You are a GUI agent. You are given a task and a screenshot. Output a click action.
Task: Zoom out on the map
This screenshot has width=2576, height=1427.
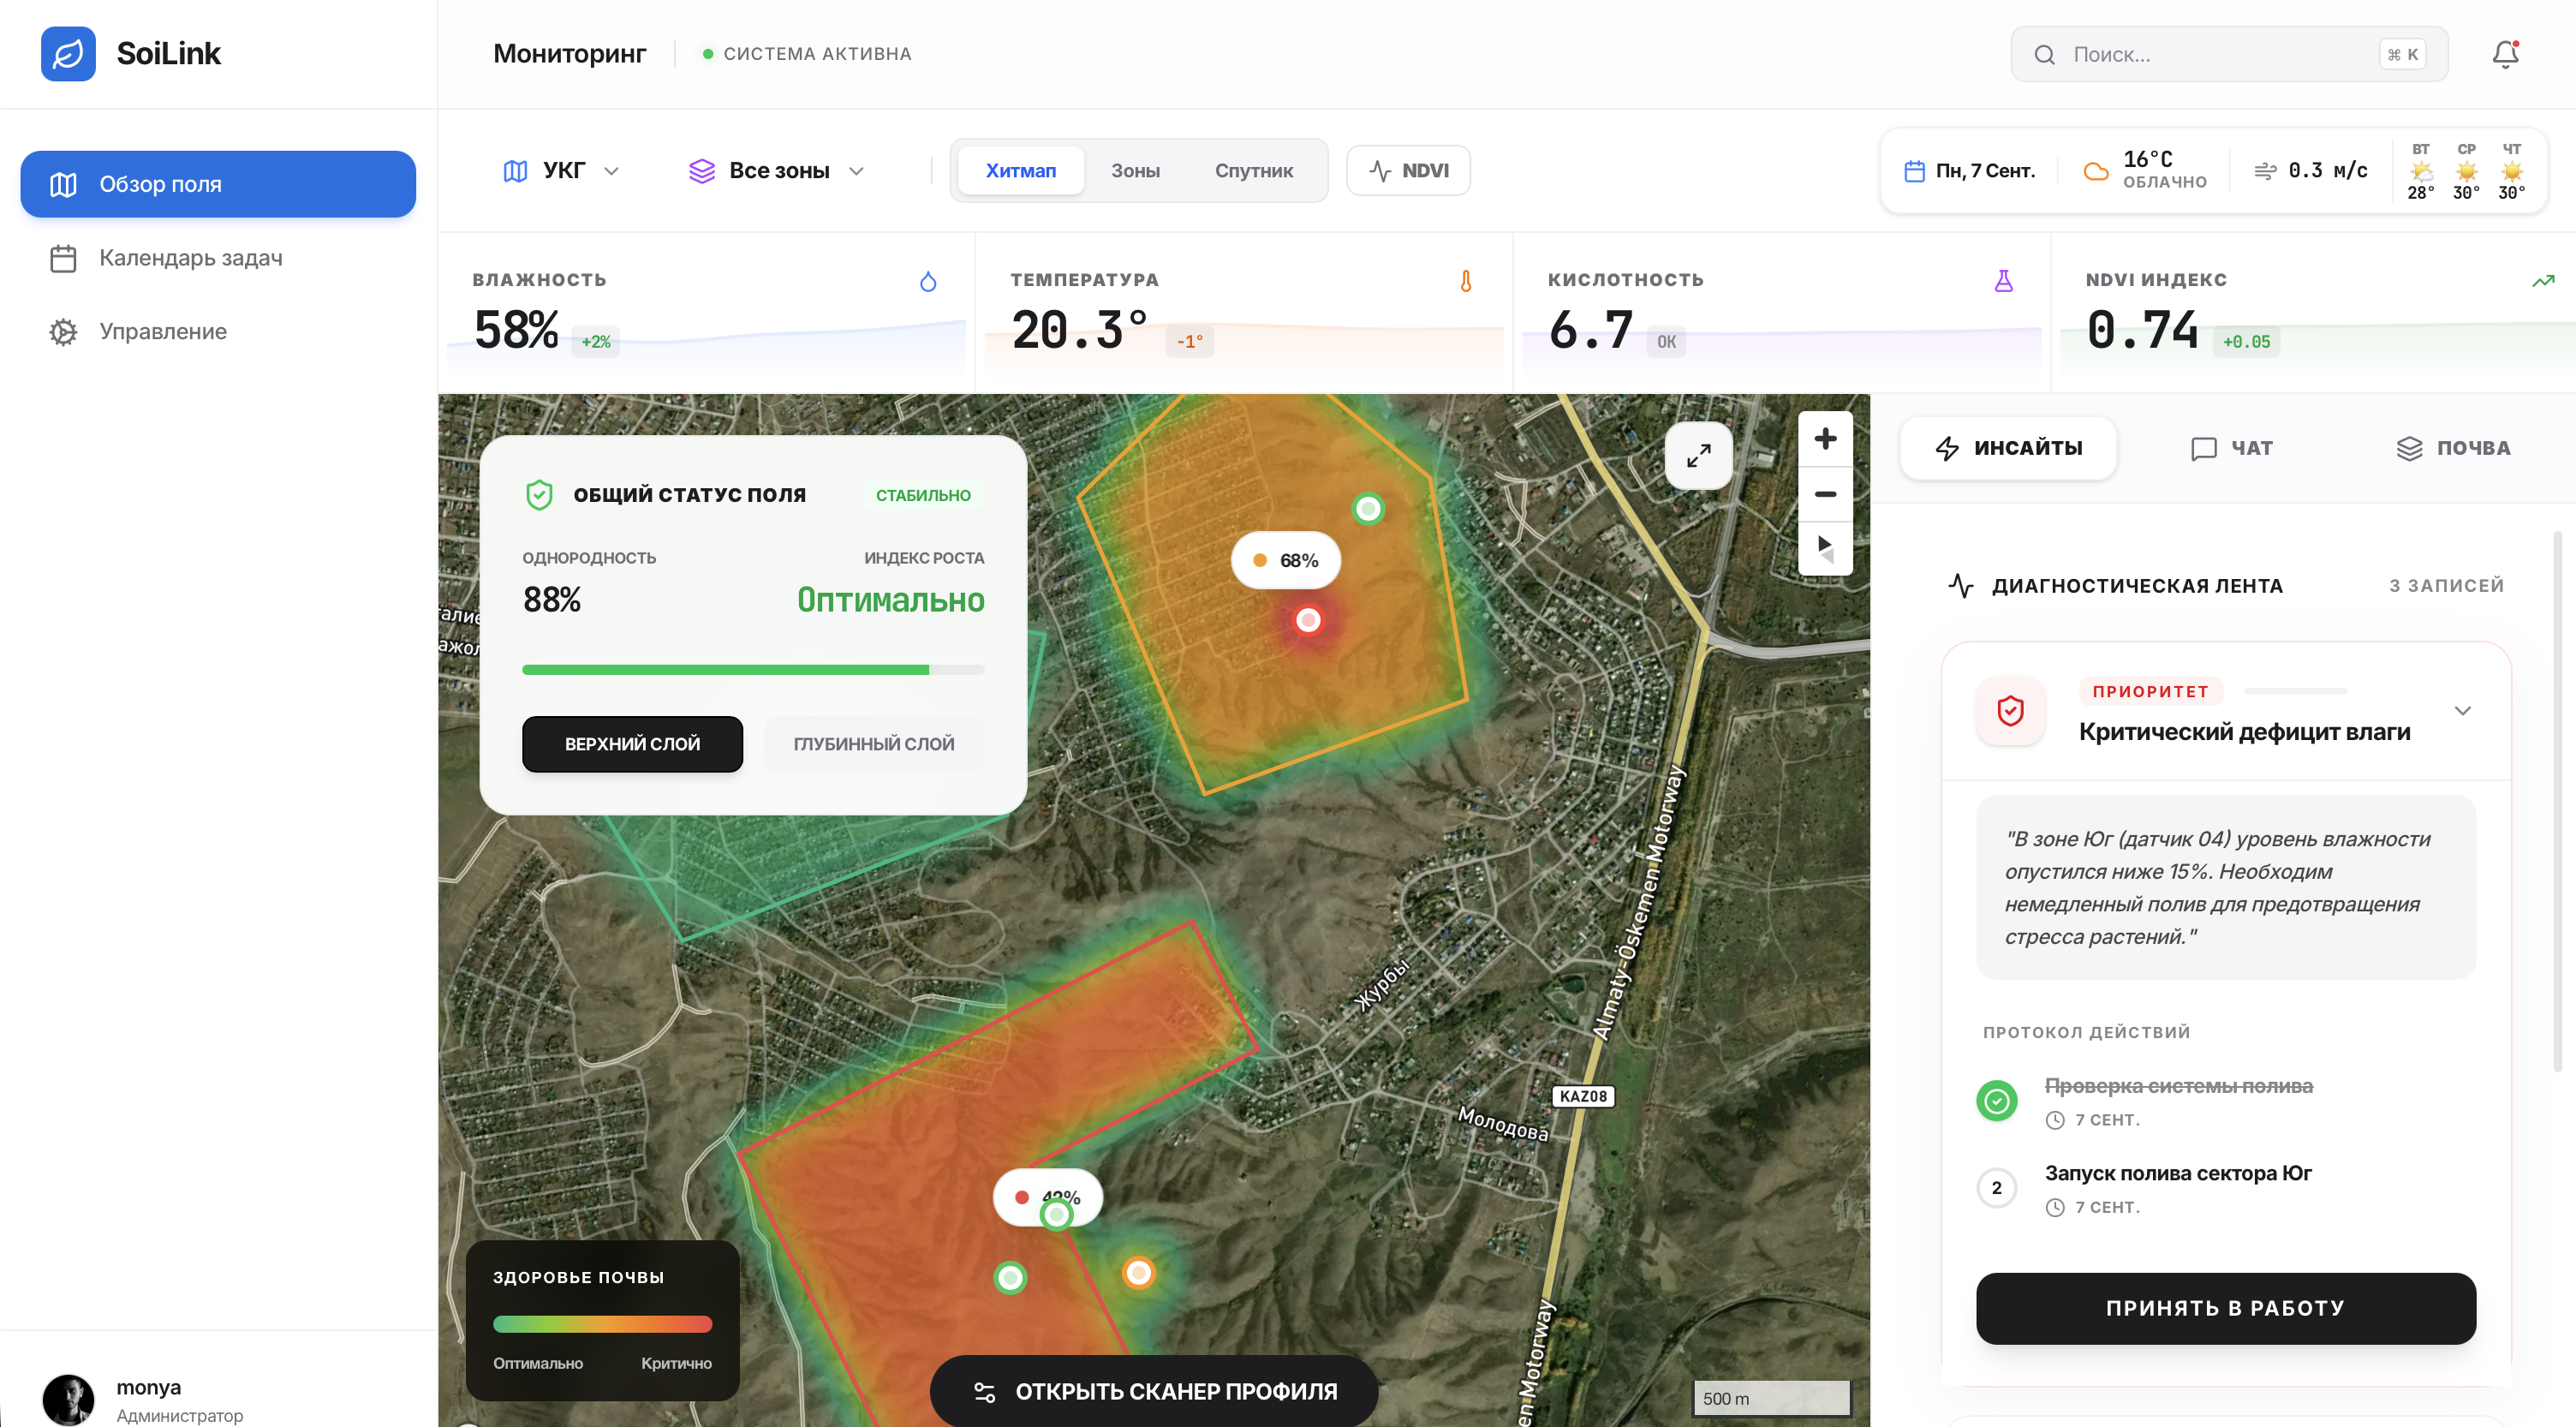[x=1825, y=494]
